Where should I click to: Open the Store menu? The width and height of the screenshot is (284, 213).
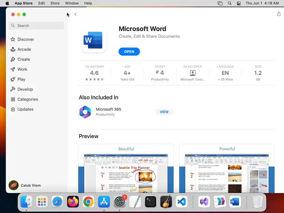(x=55, y=3)
